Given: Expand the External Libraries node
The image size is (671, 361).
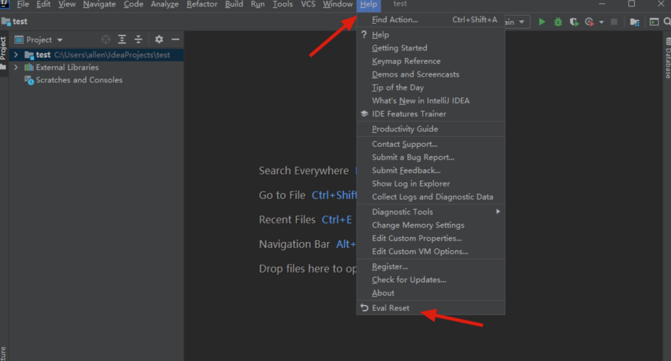Looking at the screenshot, I should (x=16, y=67).
